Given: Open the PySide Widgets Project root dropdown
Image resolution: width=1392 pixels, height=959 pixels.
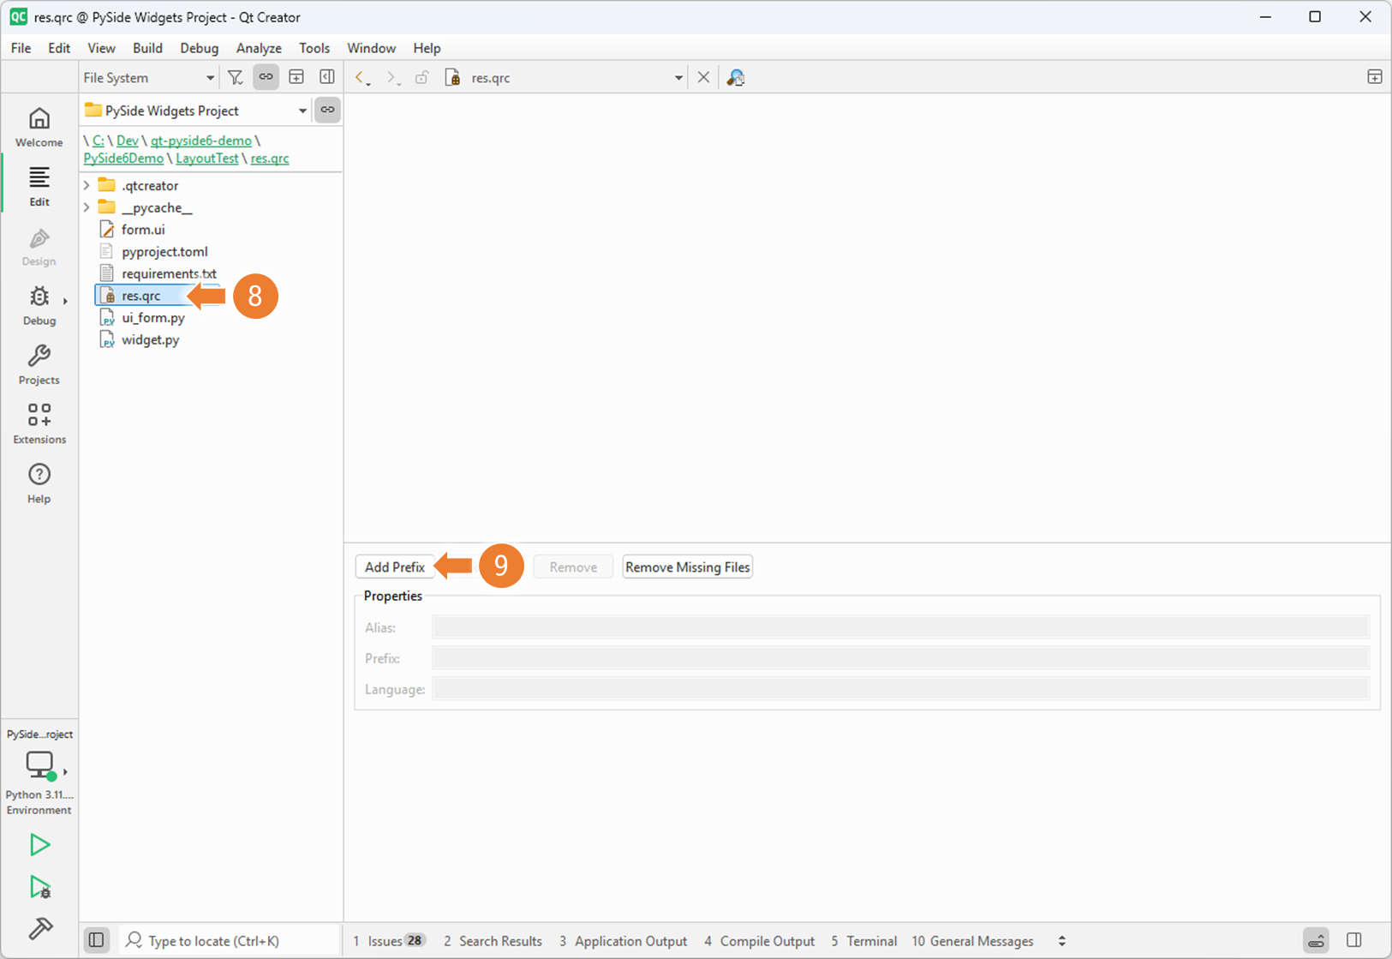Looking at the screenshot, I should (x=195, y=111).
